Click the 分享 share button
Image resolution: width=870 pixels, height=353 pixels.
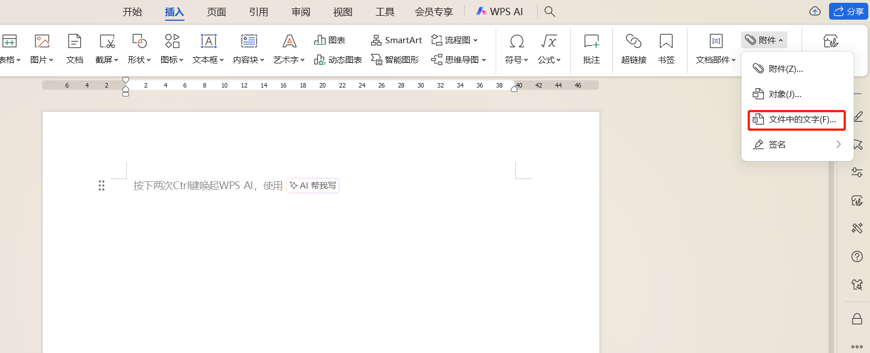(x=848, y=11)
